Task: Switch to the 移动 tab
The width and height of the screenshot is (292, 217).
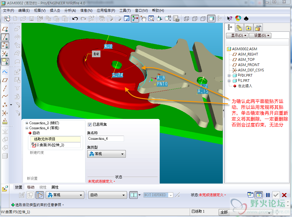Action: (31, 187)
